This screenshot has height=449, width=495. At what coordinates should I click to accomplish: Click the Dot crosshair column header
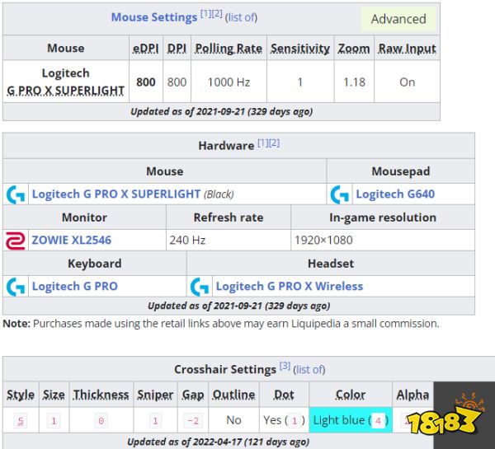click(284, 395)
